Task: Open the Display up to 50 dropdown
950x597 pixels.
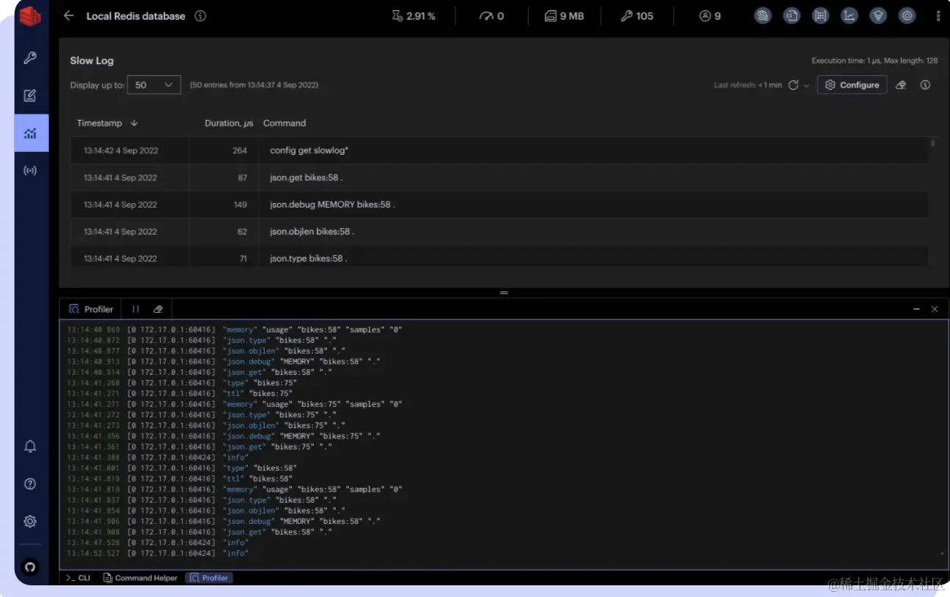Action: pos(154,85)
